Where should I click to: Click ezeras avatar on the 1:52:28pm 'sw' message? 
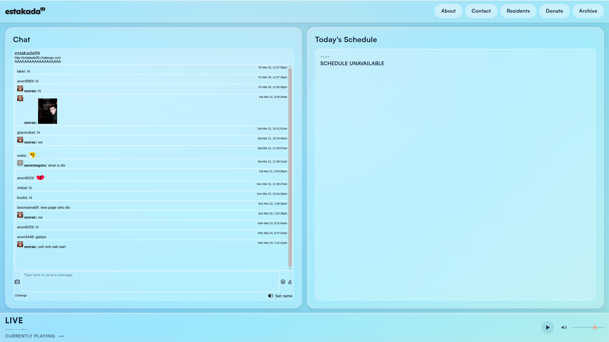pyautogui.click(x=20, y=215)
